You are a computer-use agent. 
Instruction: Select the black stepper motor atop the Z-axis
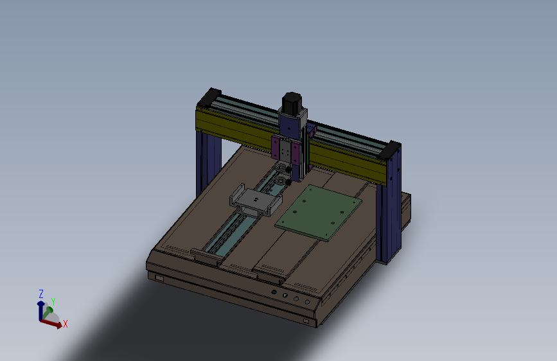292,103
